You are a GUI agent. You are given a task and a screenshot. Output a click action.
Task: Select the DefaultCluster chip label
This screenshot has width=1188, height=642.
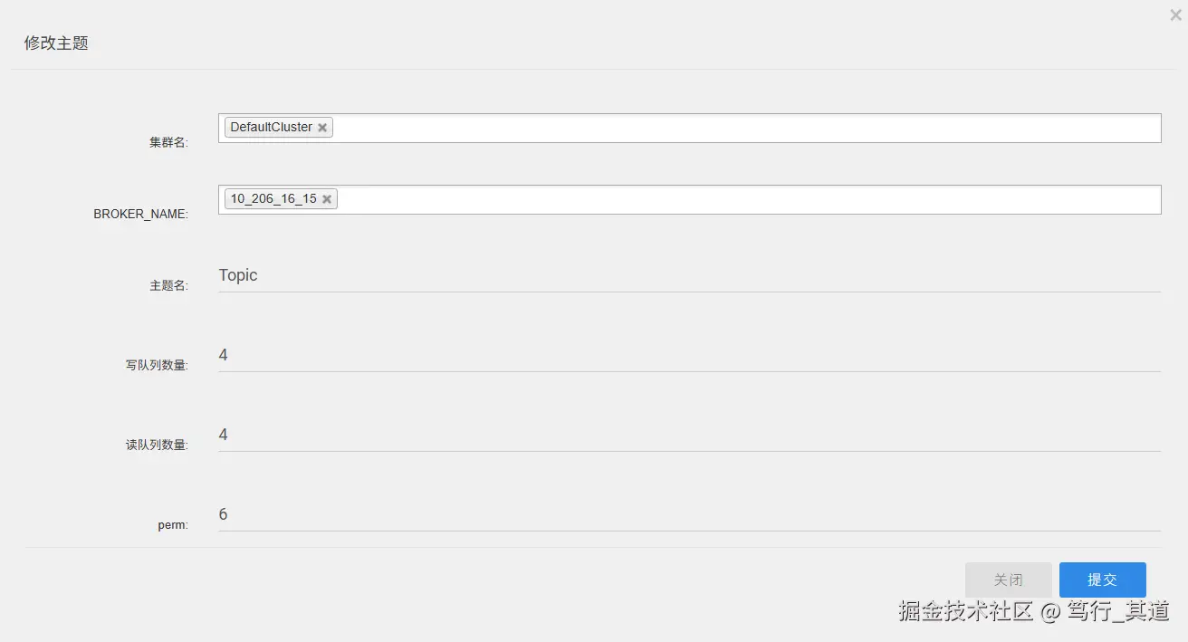coord(271,127)
